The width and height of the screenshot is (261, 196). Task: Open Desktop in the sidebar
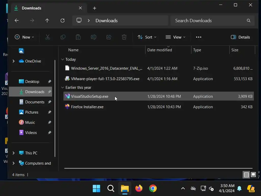point(32,81)
